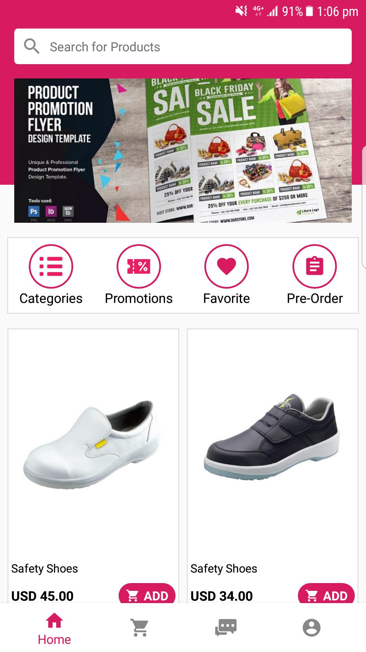Open the Favorite heart icon

point(226,266)
